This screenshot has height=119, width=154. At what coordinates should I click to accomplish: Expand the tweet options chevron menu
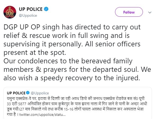150,12
